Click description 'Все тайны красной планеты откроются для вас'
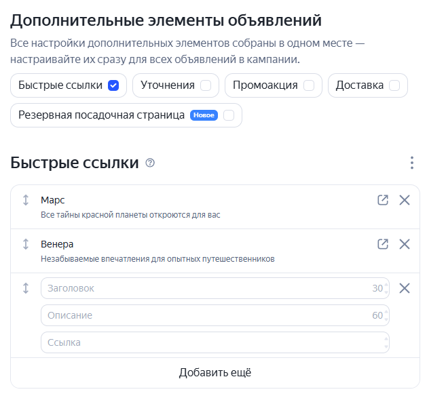The image size is (427, 398). [x=130, y=215]
